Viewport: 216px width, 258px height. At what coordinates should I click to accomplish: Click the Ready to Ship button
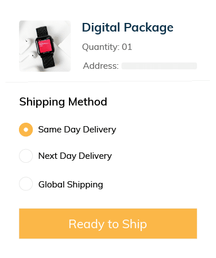tap(108, 224)
